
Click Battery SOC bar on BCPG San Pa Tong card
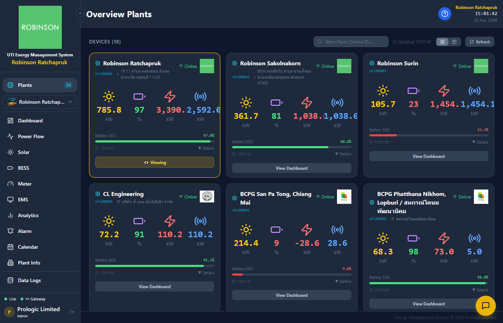coord(292,275)
